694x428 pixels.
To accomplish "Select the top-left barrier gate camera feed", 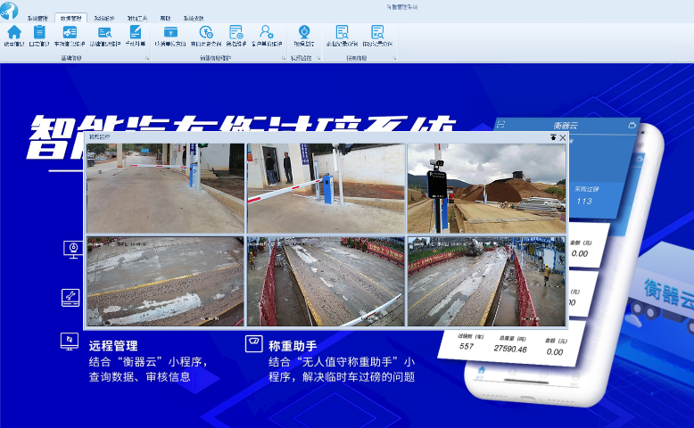I will (x=165, y=188).
